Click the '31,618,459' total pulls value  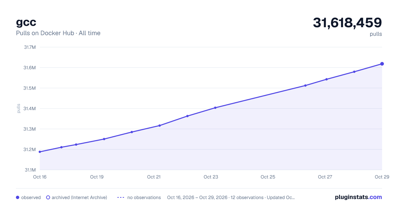[x=348, y=23]
